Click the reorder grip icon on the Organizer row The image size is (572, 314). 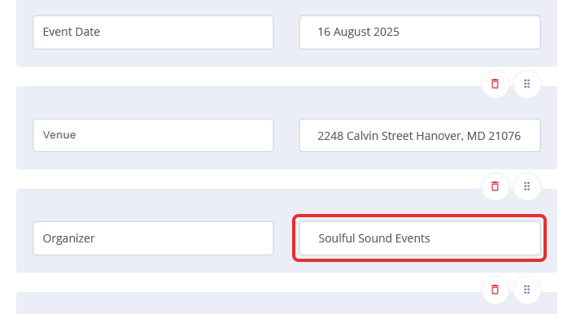pyautogui.click(x=526, y=186)
